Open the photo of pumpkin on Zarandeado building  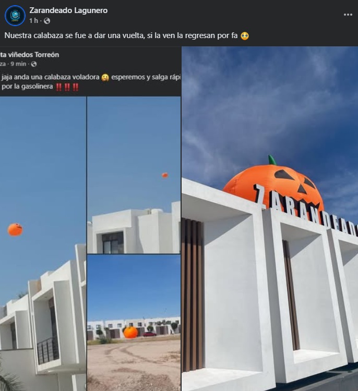(x=270, y=218)
